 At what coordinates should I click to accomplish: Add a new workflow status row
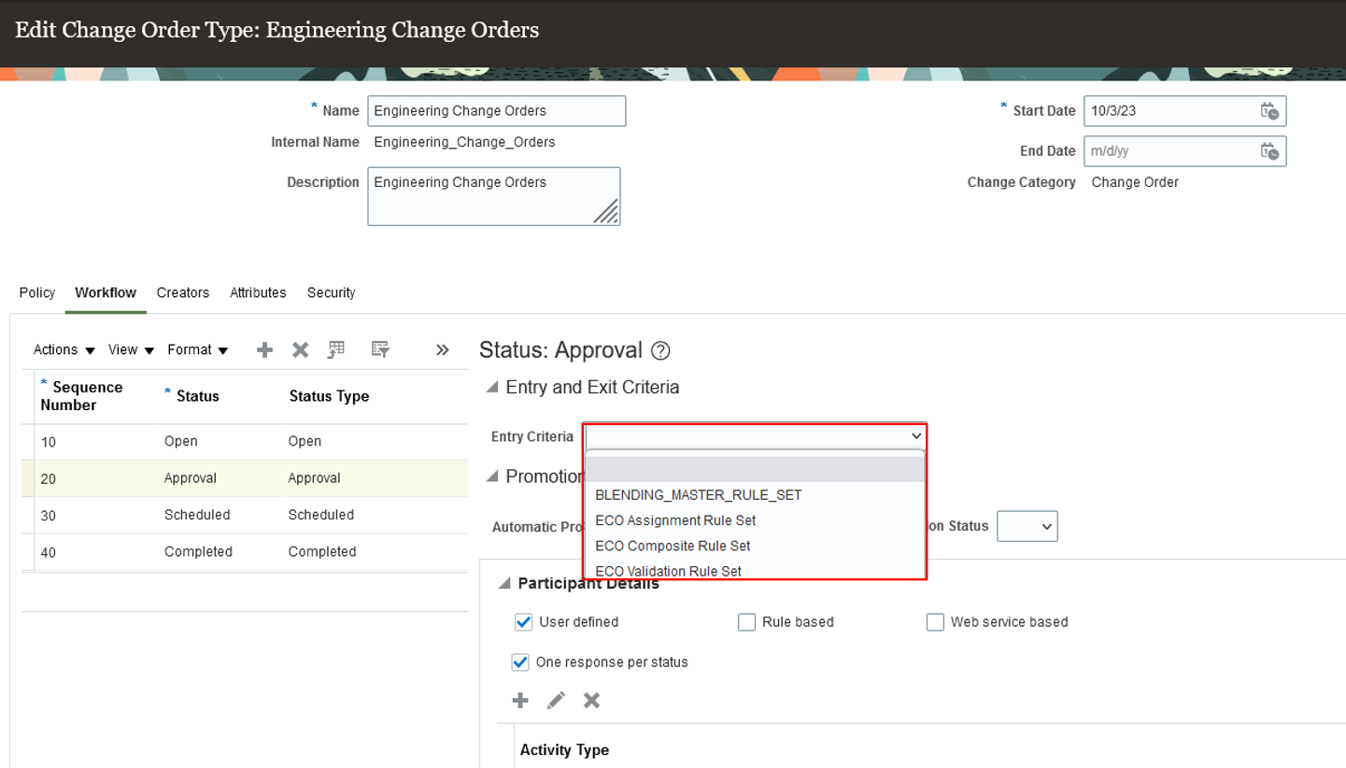(264, 348)
